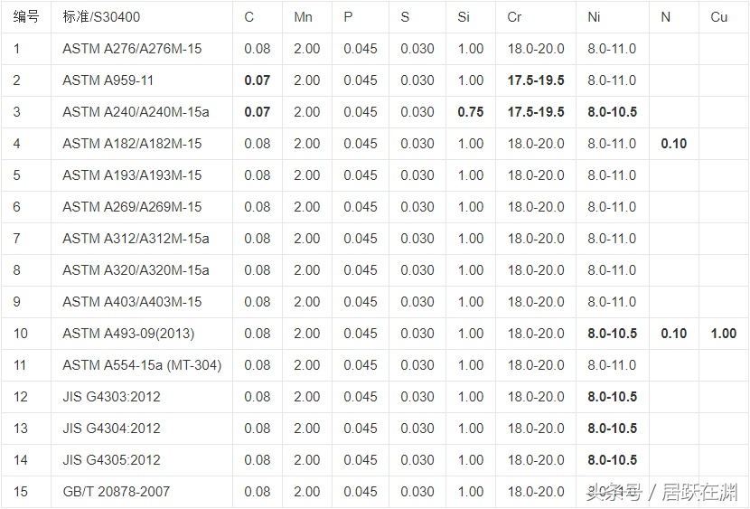Click the 0.10 N value in ASTM A182 row
The height and width of the screenshot is (509, 750).
pyautogui.click(x=673, y=144)
